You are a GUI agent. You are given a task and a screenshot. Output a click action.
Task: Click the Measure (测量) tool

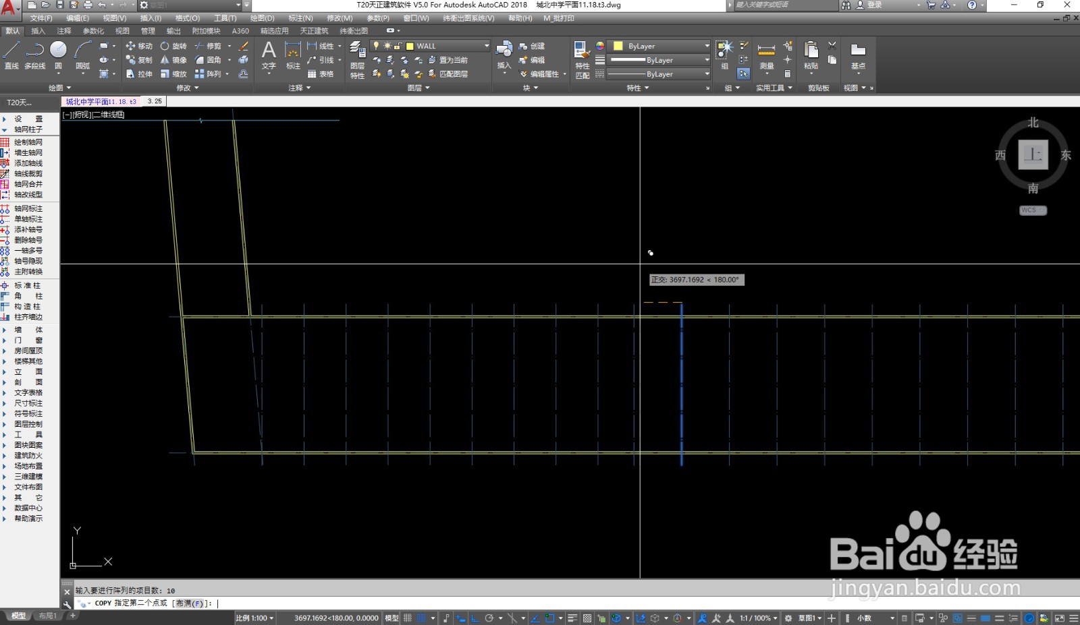[766, 55]
